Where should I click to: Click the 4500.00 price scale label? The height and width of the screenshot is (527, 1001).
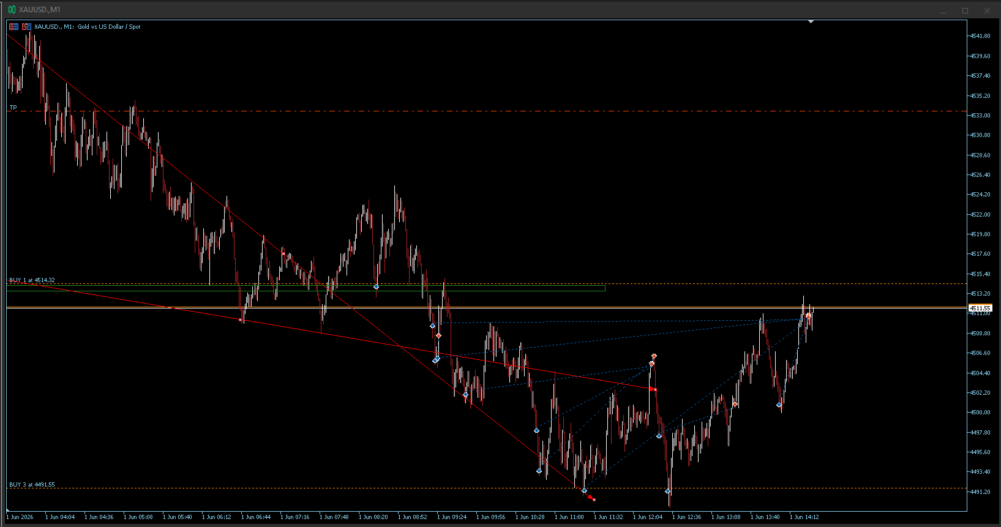tap(980, 413)
